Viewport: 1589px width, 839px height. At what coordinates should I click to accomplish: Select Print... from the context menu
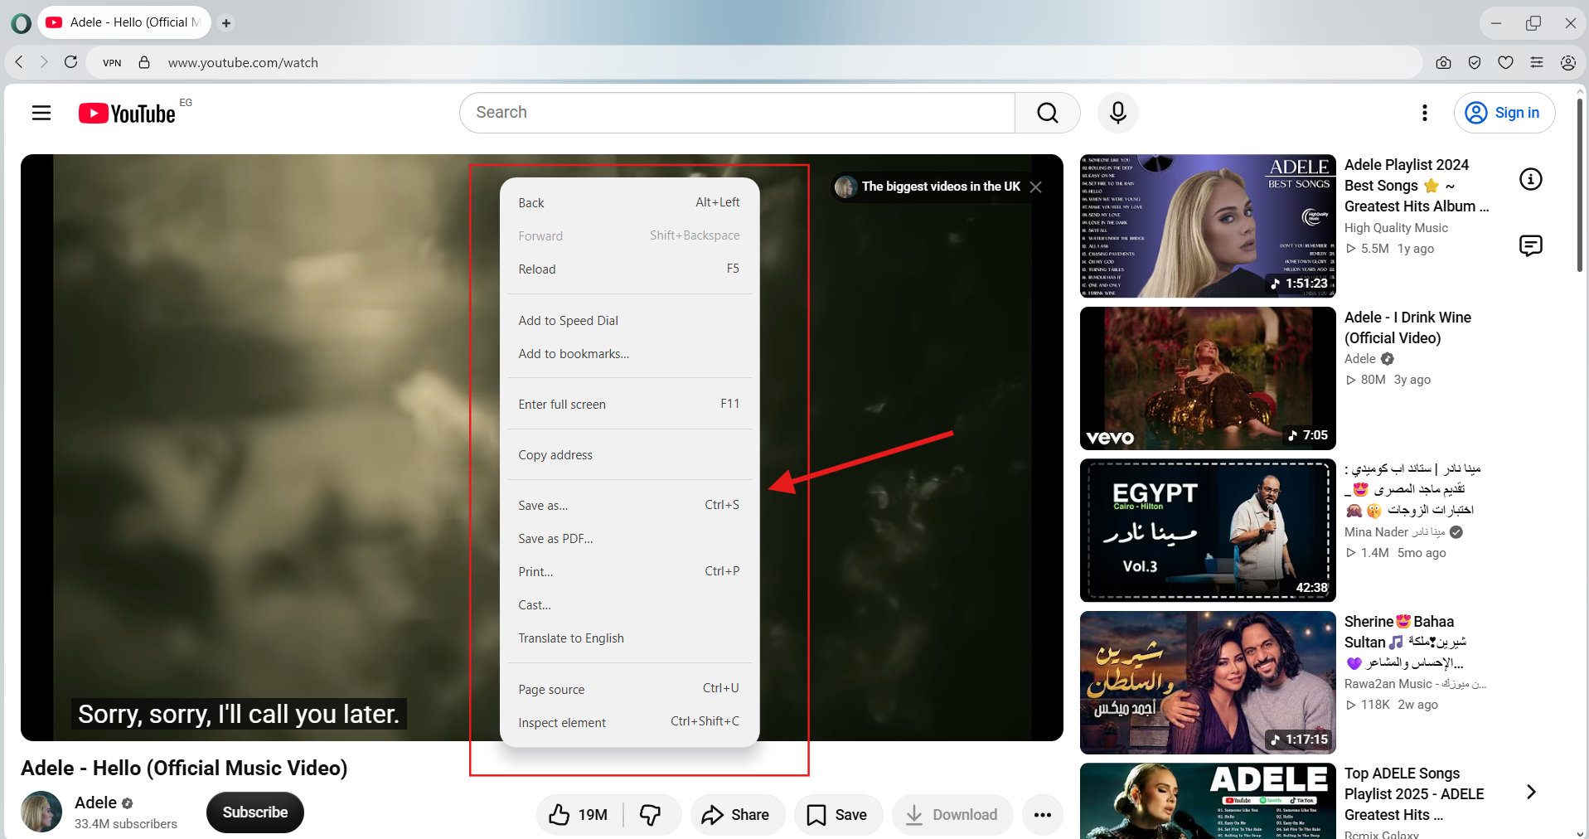[x=630, y=572]
